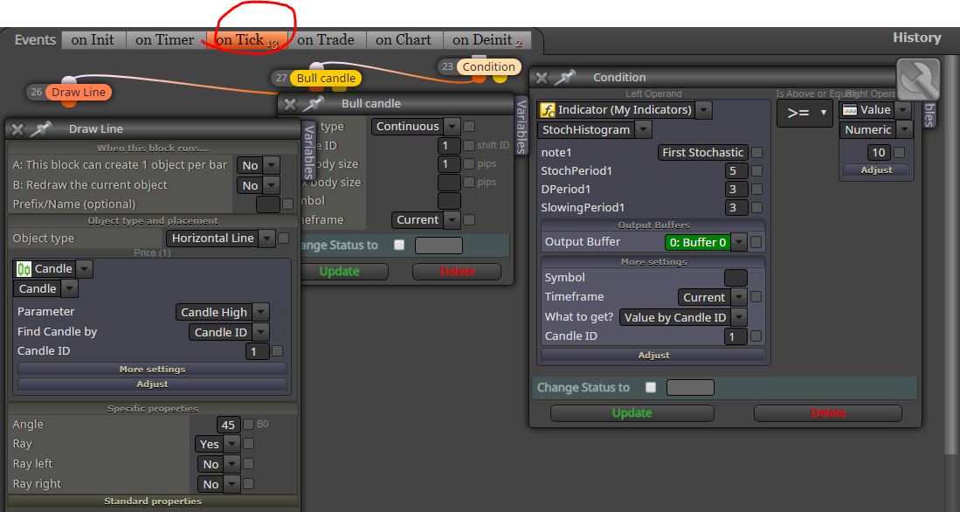Expand More settings in Draw Line

[153, 370]
